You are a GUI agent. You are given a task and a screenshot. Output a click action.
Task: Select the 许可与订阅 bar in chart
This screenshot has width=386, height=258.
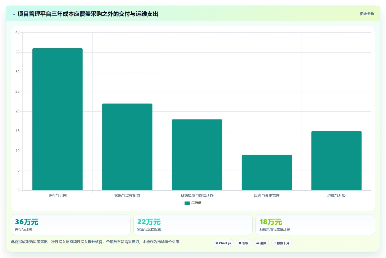[x=57, y=119]
